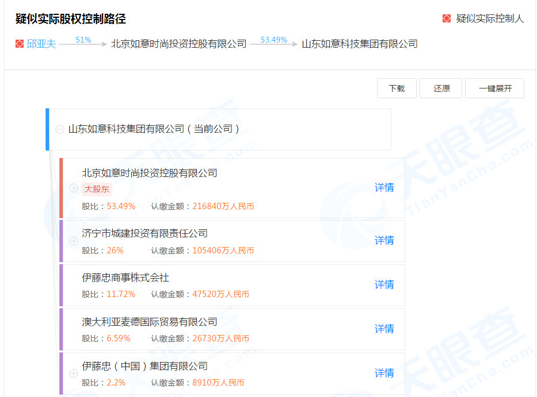The image size is (537, 397).
Task: Click the 2.2% share ratio value
Action: [x=116, y=382]
